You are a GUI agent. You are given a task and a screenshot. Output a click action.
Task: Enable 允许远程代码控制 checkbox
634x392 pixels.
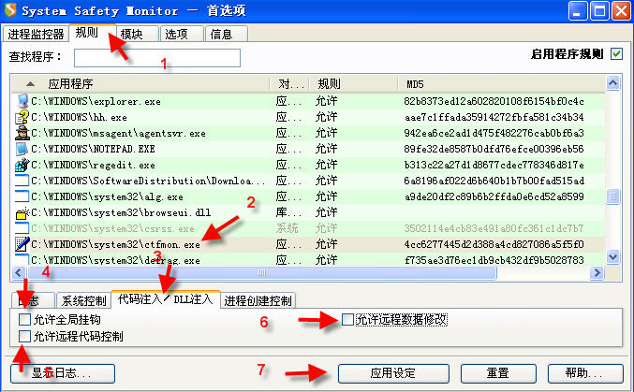coord(24,336)
